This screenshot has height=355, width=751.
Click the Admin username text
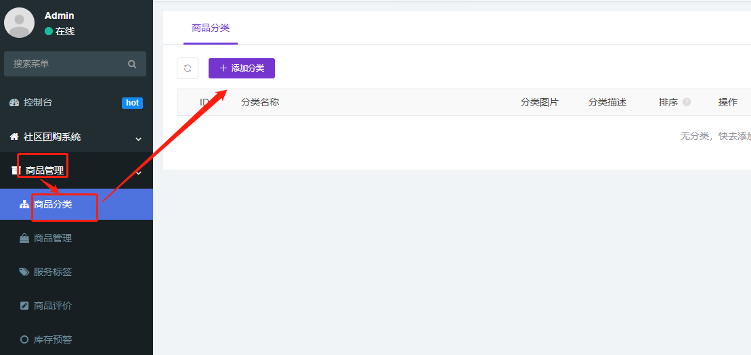tap(60, 16)
